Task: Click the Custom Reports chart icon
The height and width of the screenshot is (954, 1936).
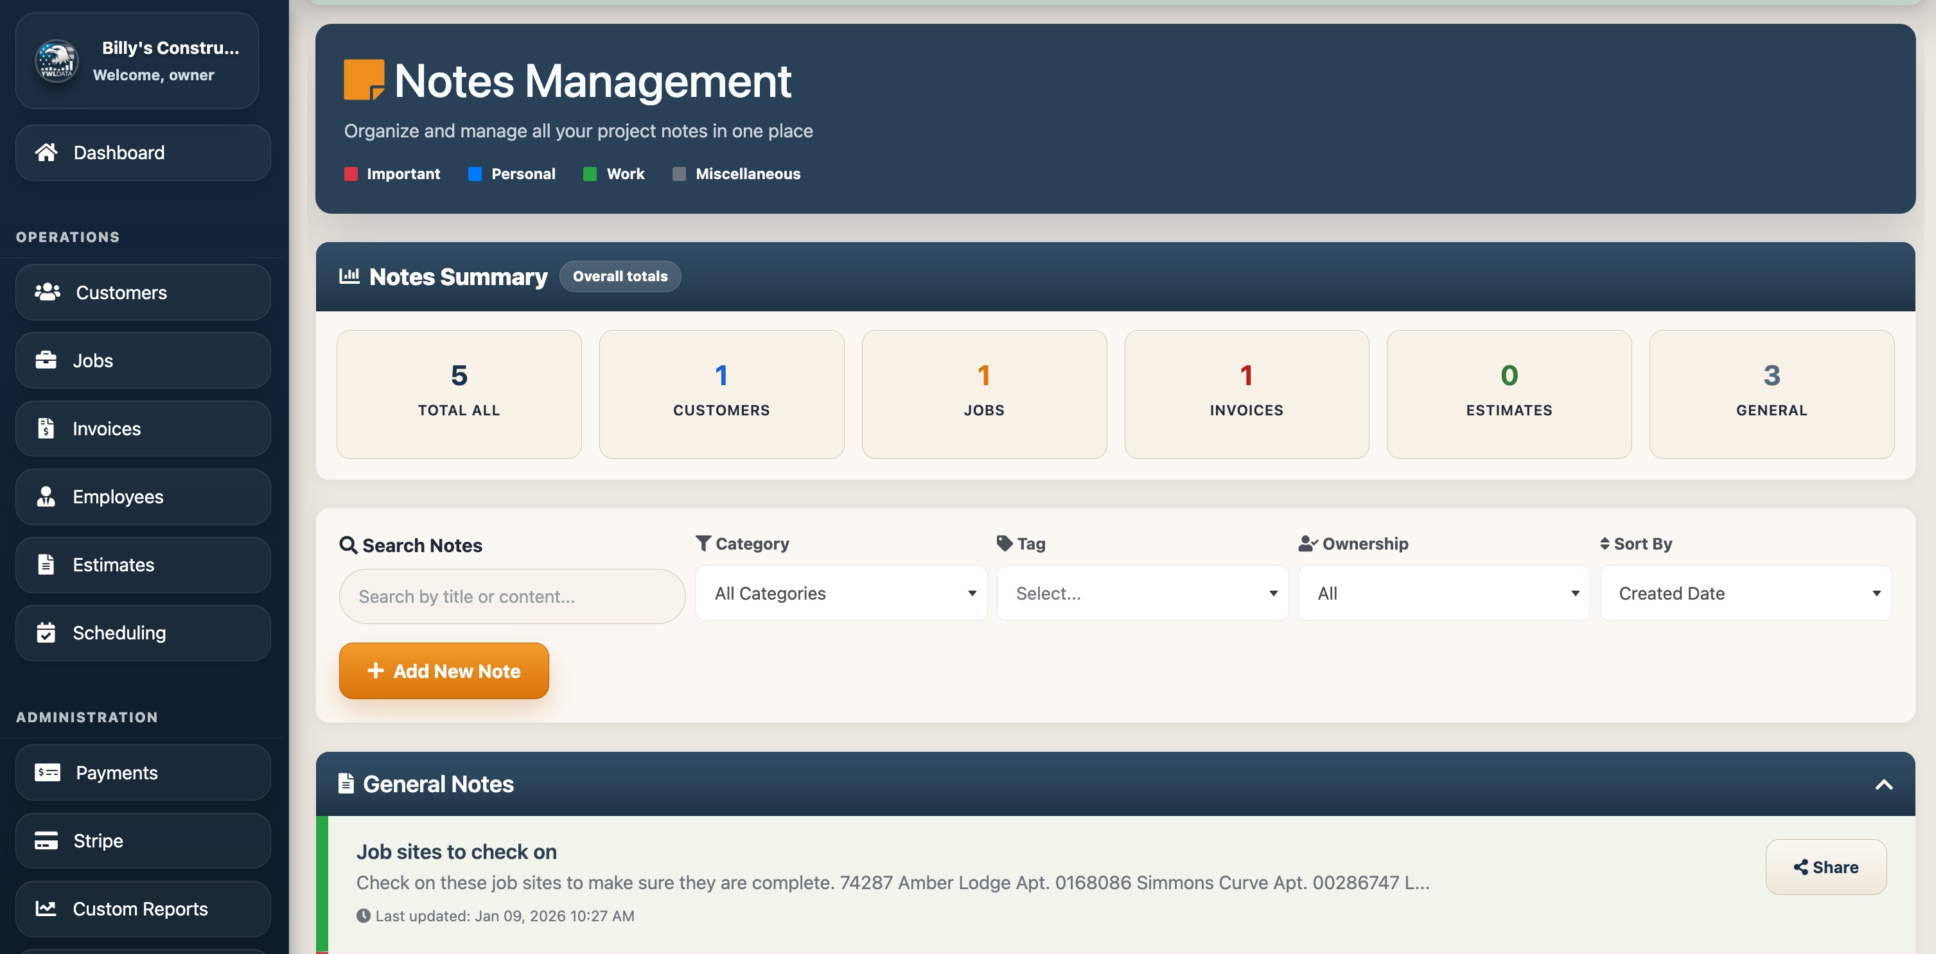Action: [x=46, y=908]
